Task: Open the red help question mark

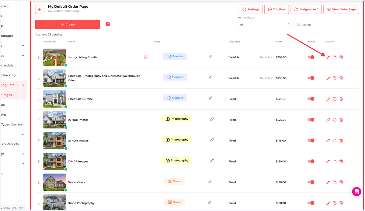Action: [108, 24]
